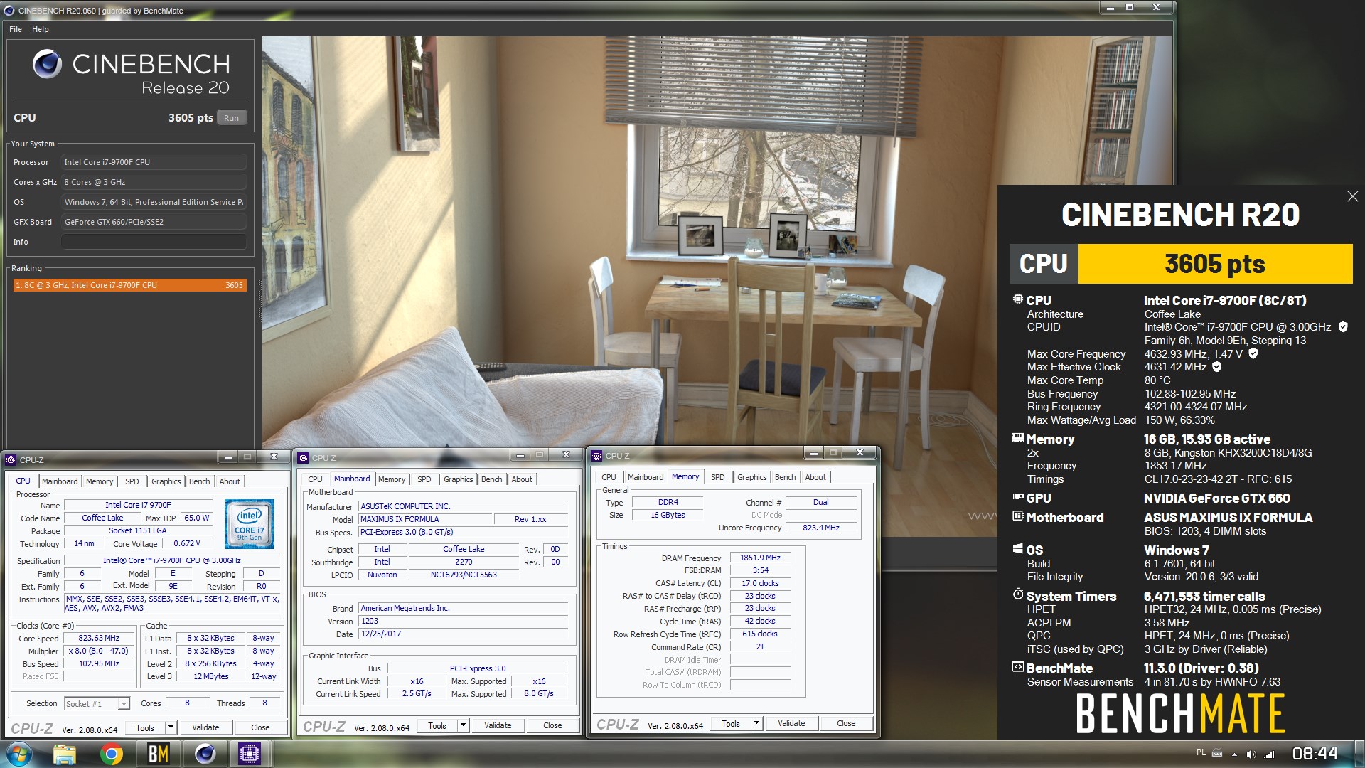The width and height of the screenshot is (1365, 768).
Task: Select the i7-9700F ranking entry
Action: pos(129,285)
